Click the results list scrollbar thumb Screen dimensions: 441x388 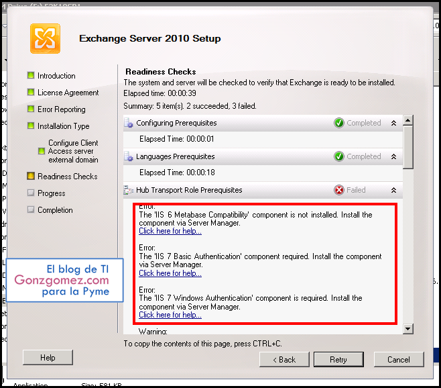[407, 147]
